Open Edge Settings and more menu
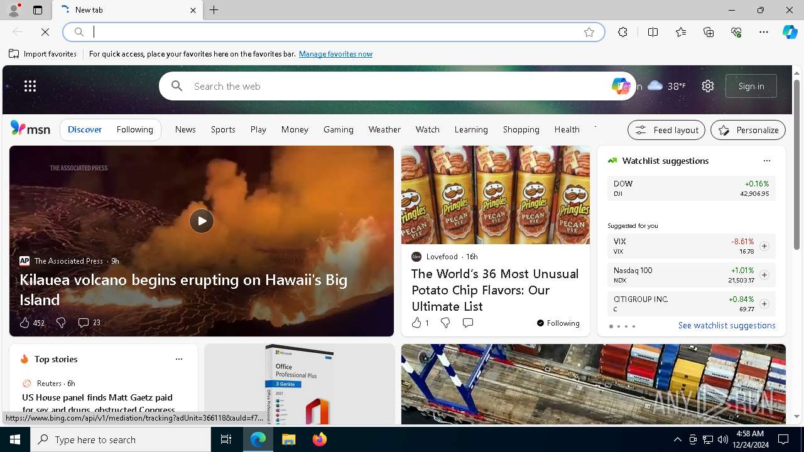The image size is (804, 452). [x=764, y=32]
